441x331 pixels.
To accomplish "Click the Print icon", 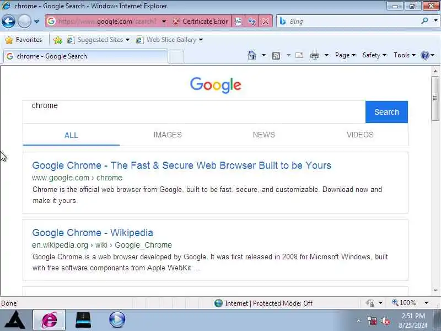I will tap(314, 56).
